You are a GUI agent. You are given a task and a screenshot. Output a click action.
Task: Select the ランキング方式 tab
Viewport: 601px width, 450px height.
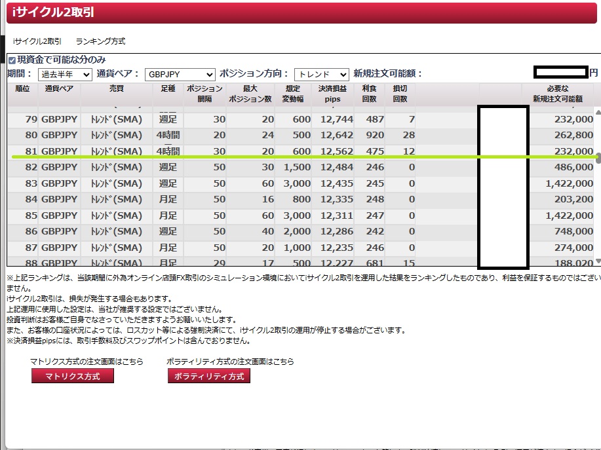[x=100, y=41]
